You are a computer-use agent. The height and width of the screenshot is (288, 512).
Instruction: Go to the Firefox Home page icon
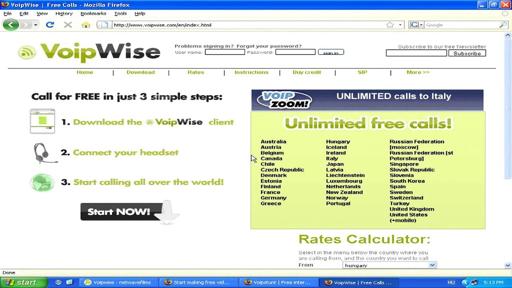tap(86, 25)
